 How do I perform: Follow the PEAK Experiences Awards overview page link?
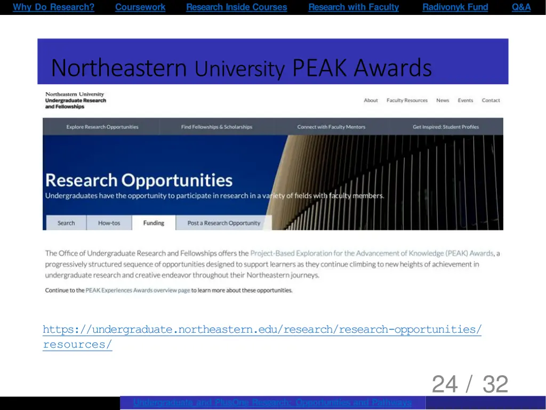tap(138, 291)
